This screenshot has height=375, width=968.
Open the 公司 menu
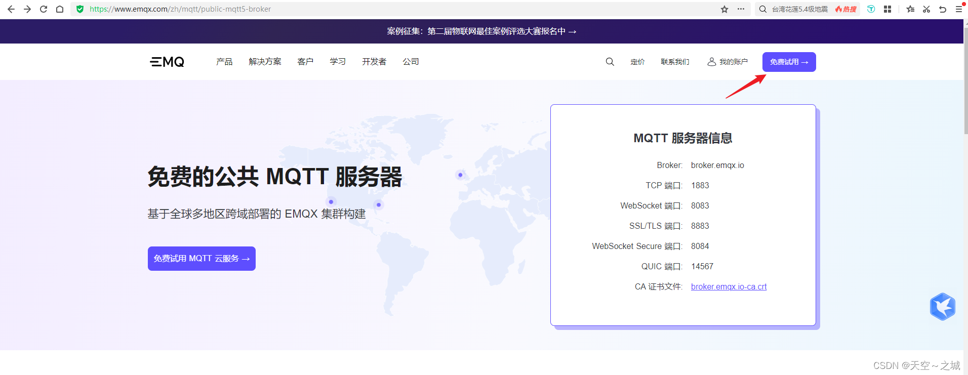coord(411,62)
